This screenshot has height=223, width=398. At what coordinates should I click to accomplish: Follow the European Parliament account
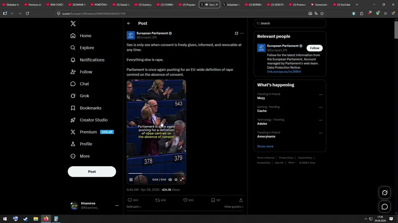pyautogui.click(x=314, y=48)
